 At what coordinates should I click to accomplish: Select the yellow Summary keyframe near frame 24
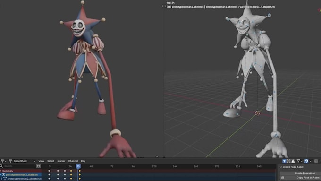pos(71,171)
